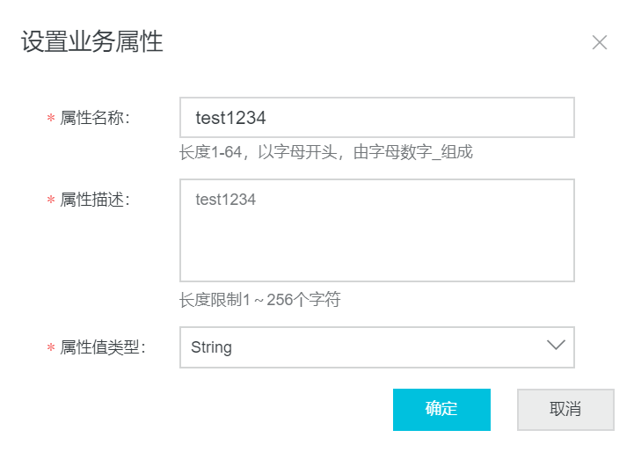Select the 属性值类型 label
The image size is (634, 474).
coord(102,347)
